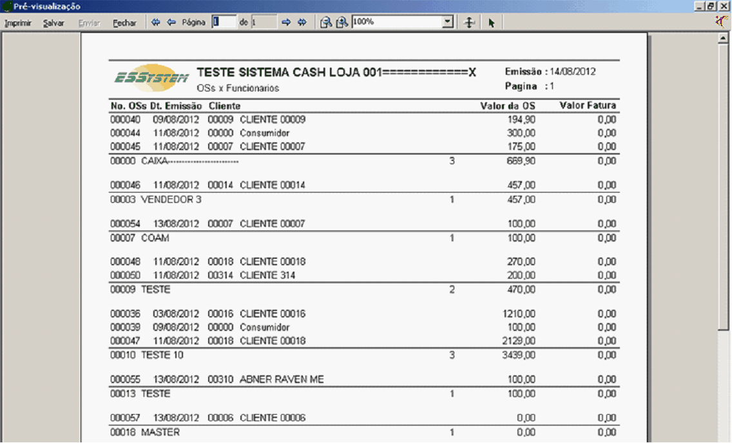Image resolution: width=732 pixels, height=443 pixels.
Task: Open the 100% zoom dropdown
Action: click(448, 22)
